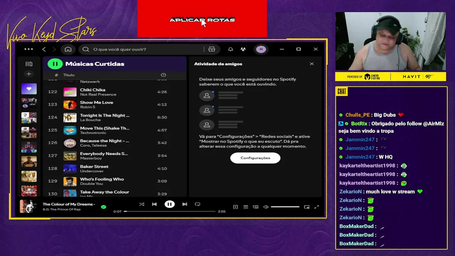
Task: Open friend activity icon in top bar
Action: click(x=243, y=49)
